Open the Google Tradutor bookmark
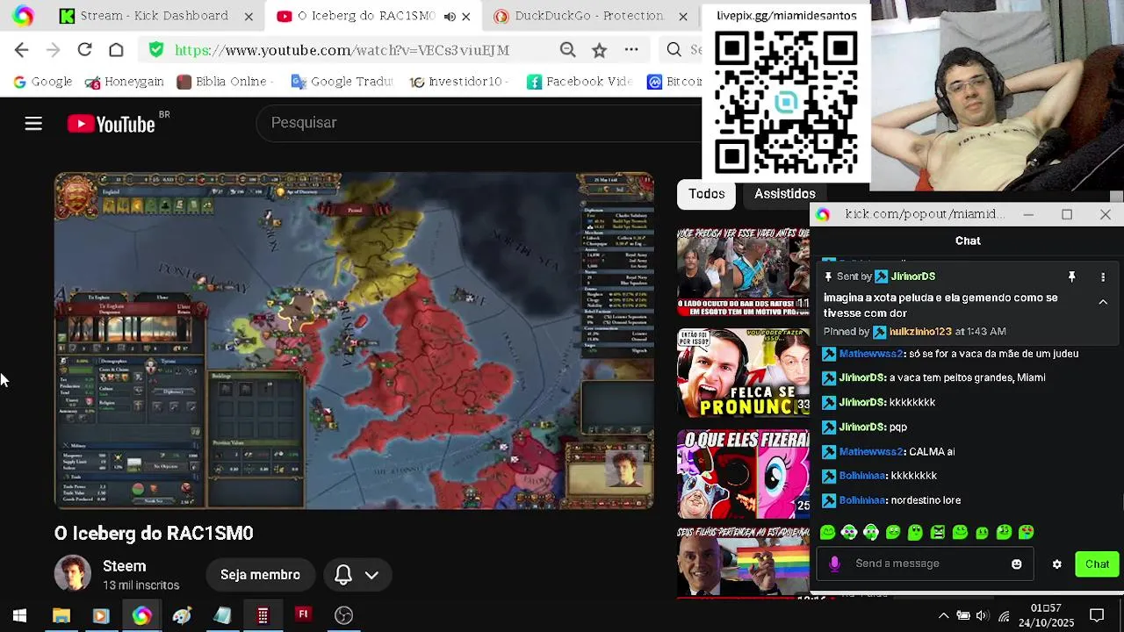This screenshot has height=632, width=1124. point(342,82)
